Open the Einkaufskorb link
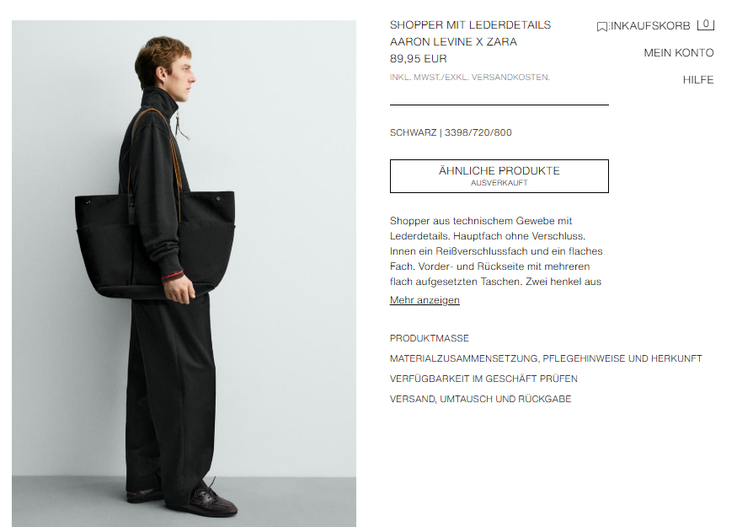Image resolution: width=737 pixels, height=527 pixels. click(649, 26)
